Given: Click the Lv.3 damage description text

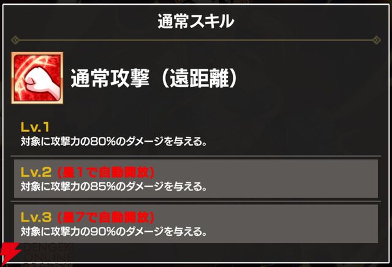Looking at the screenshot, I should [113, 231].
